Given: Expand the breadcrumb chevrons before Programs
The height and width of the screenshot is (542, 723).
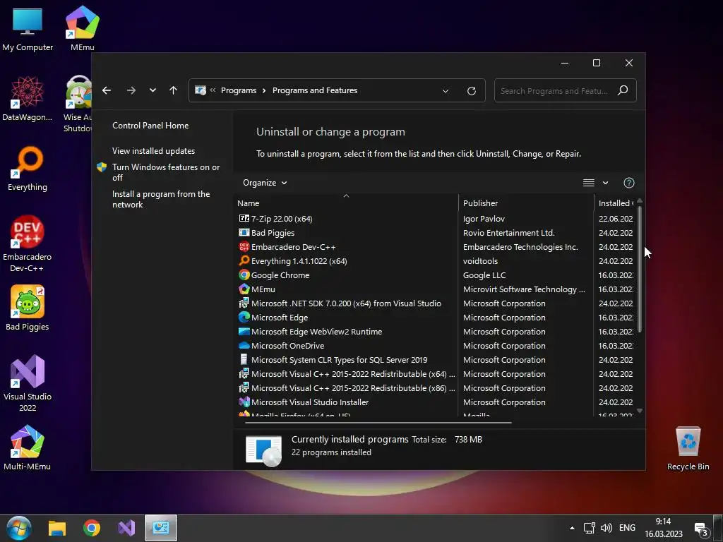Looking at the screenshot, I should [213, 90].
